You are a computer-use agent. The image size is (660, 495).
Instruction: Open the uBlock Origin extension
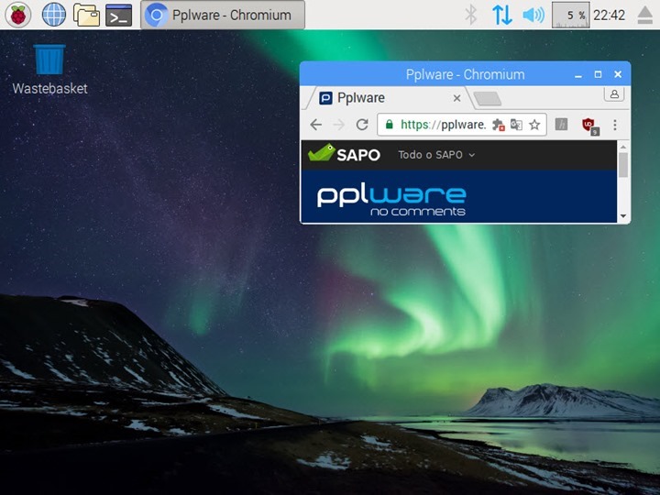[x=589, y=126]
